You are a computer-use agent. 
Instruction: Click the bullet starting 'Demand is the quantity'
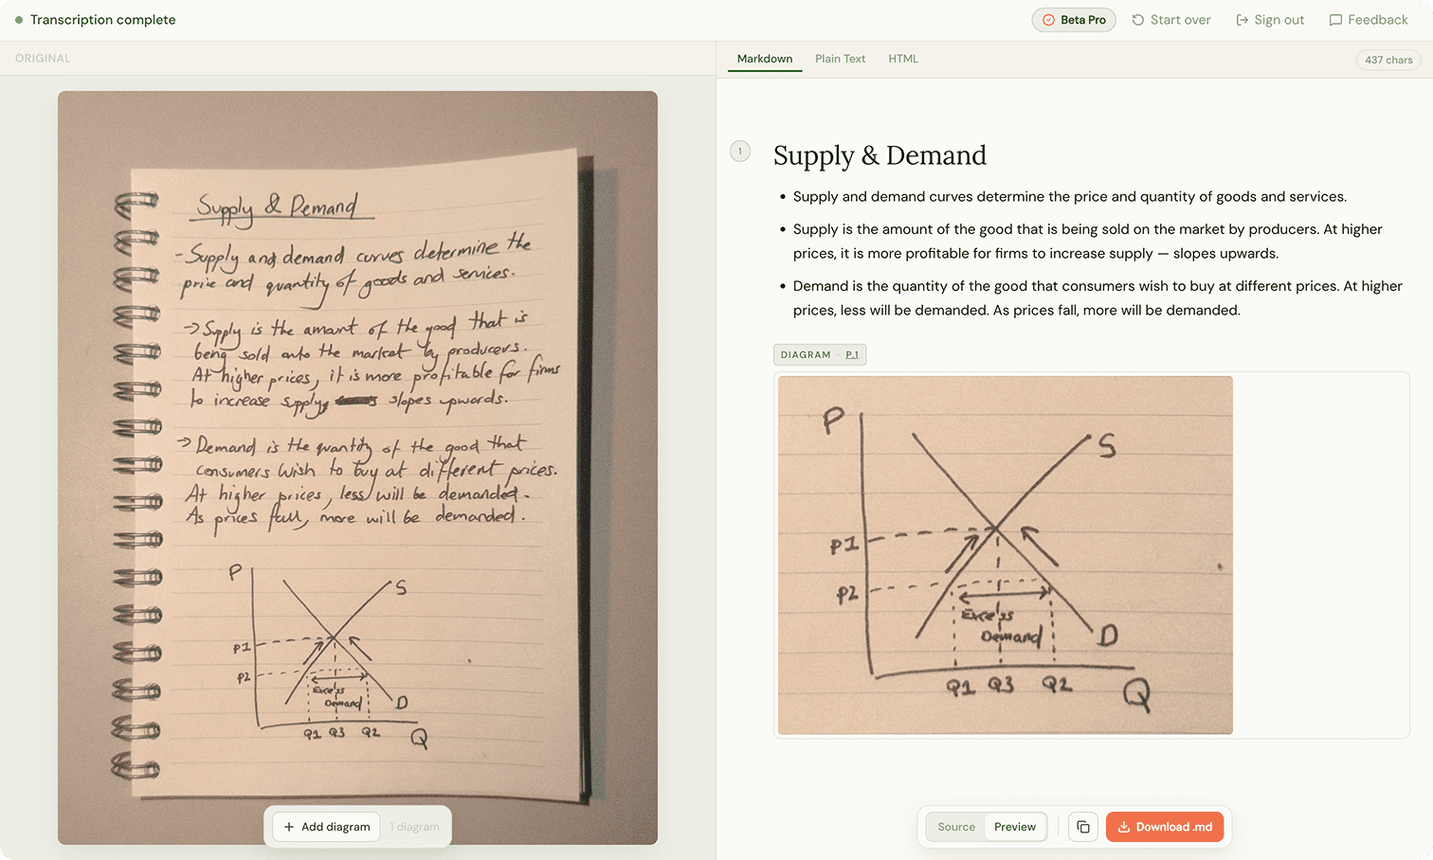[x=1097, y=298]
